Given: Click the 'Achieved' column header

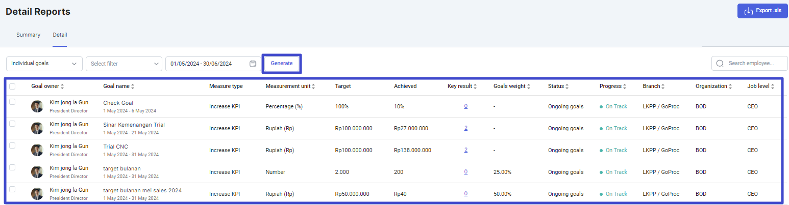Looking at the screenshot, I should coord(405,86).
